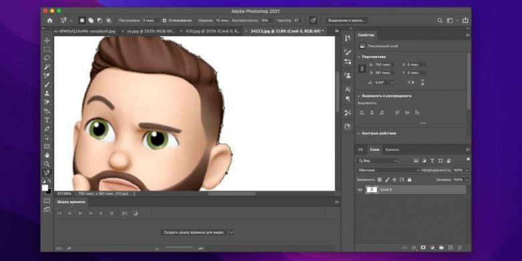
Task: Select the New selection mode button
Action: click(82, 21)
